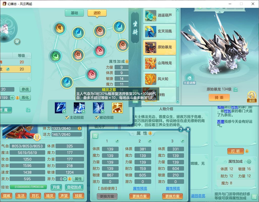This screenshot has width=259, height=202.
Task: Close the 属性 attribute panel
Action: coord(188,130)
